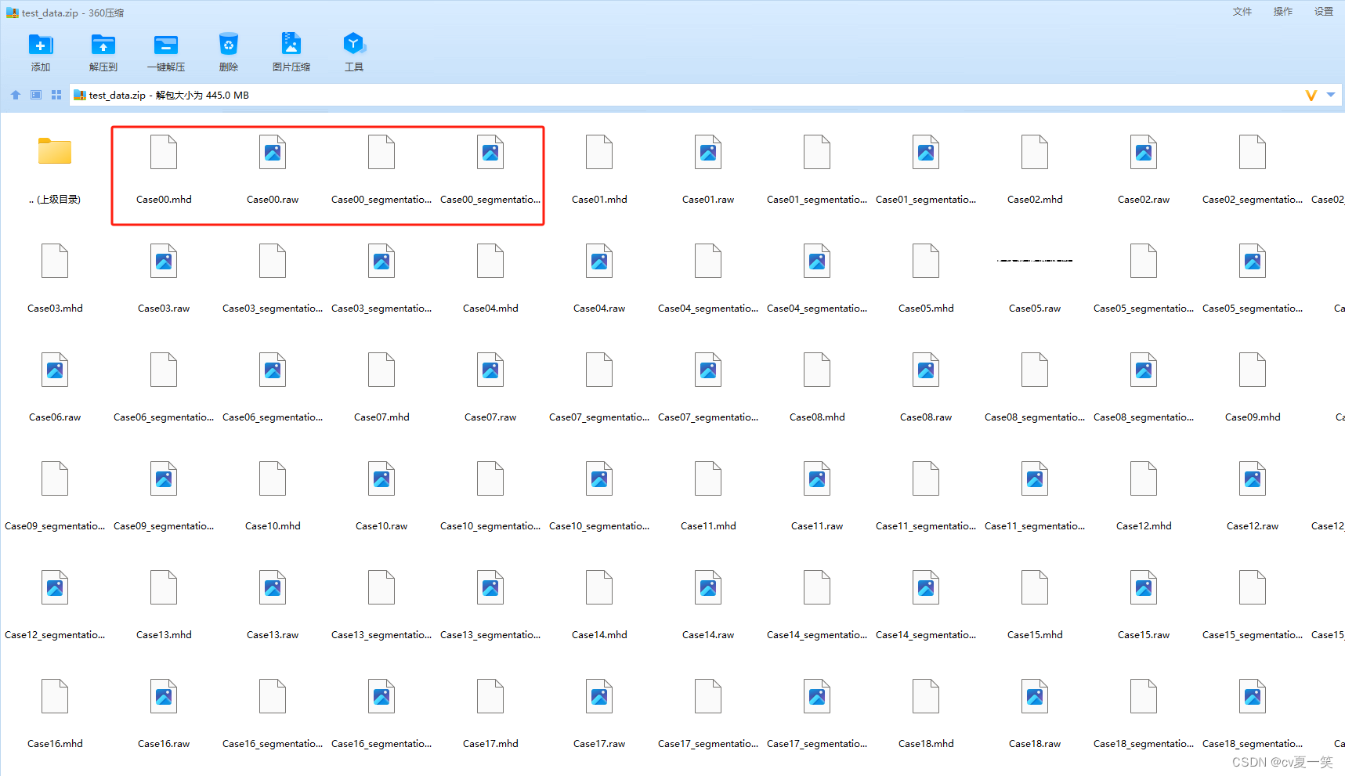The width and height of the screenshot is (1345, 776).
Task: Click the Case11.mhd file name
Action: coord(708,526)
